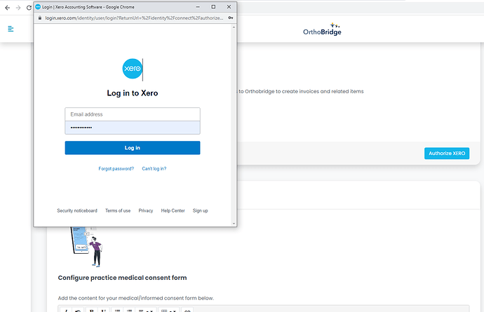Close the Xero login popup window
484x312 pixels.
click(x=229, y=7)
